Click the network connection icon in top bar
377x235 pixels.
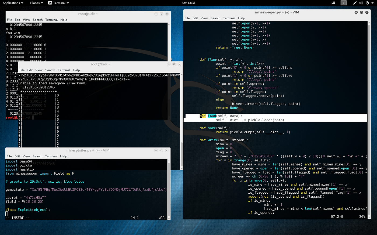point(355,3)
